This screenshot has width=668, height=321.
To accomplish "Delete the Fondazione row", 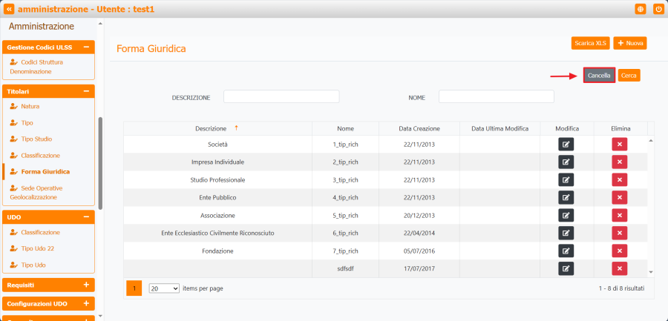I will (x=620, y=251).
